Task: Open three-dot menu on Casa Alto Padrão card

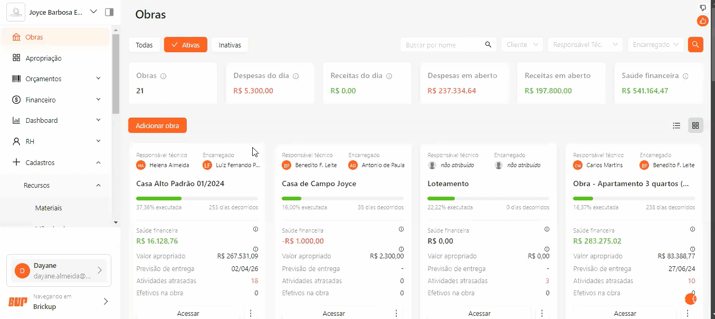Action: 251,313
